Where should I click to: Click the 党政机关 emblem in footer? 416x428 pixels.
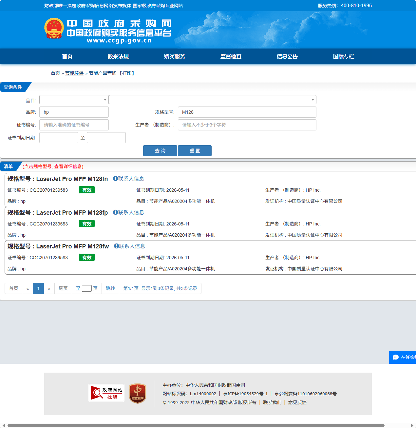click(x=138, y=393)
